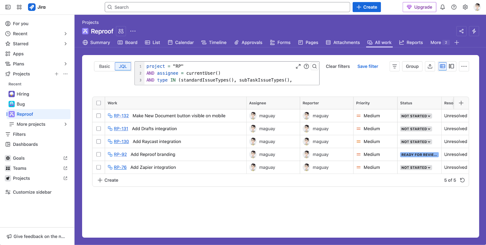The width and height of the screenshot is (486, 245).
Task: Click into the top Search field
Action: point(227,7)
